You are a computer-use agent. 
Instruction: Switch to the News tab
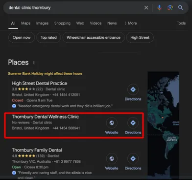pos(112,23)
